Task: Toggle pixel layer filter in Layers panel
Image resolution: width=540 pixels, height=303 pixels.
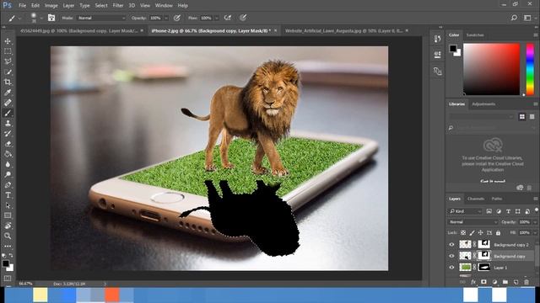Action: tap(489, 211)
